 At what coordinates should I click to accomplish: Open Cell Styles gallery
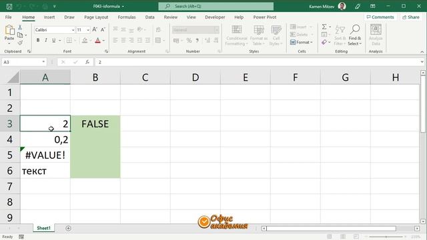coord(276,35)
